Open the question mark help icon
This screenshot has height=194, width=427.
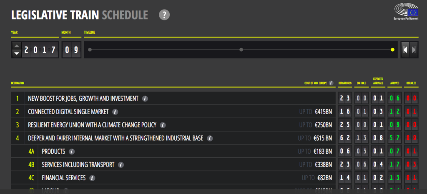pos(164,15)
